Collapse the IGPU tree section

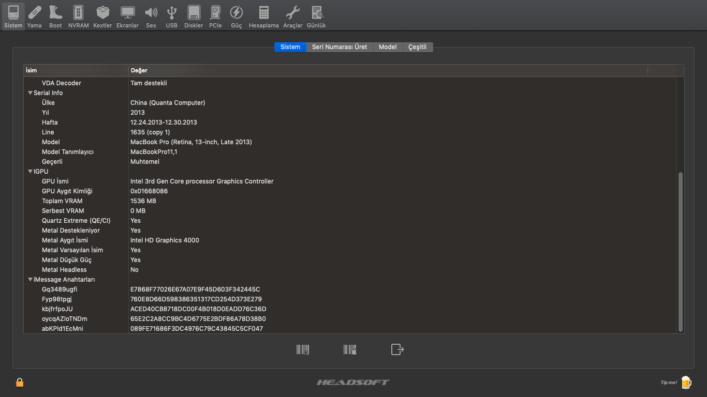pos(31,172)
